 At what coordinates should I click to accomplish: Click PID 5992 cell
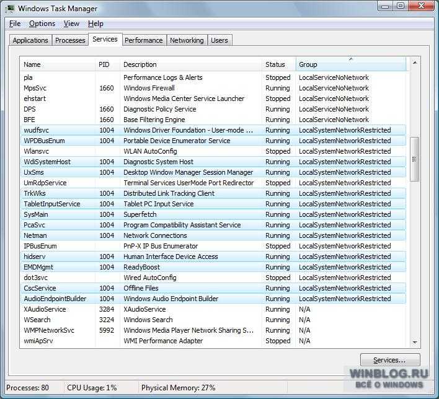[107, 330]
